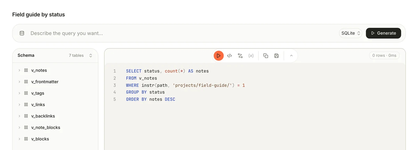418x150 pixels.
Task: Click the grid icon beside v_notes
Action: pyautogui.click(x=26, y=70)
